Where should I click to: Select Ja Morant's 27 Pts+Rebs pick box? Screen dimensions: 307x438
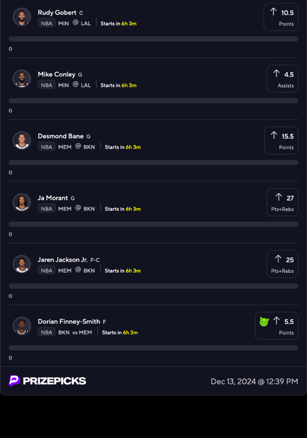[x=282, y=202]
